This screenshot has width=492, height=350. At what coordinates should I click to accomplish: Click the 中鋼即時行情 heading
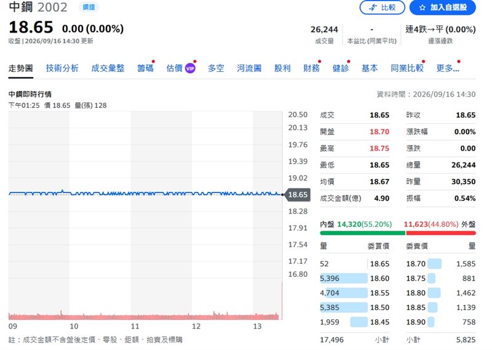click(x=30, y=94)
